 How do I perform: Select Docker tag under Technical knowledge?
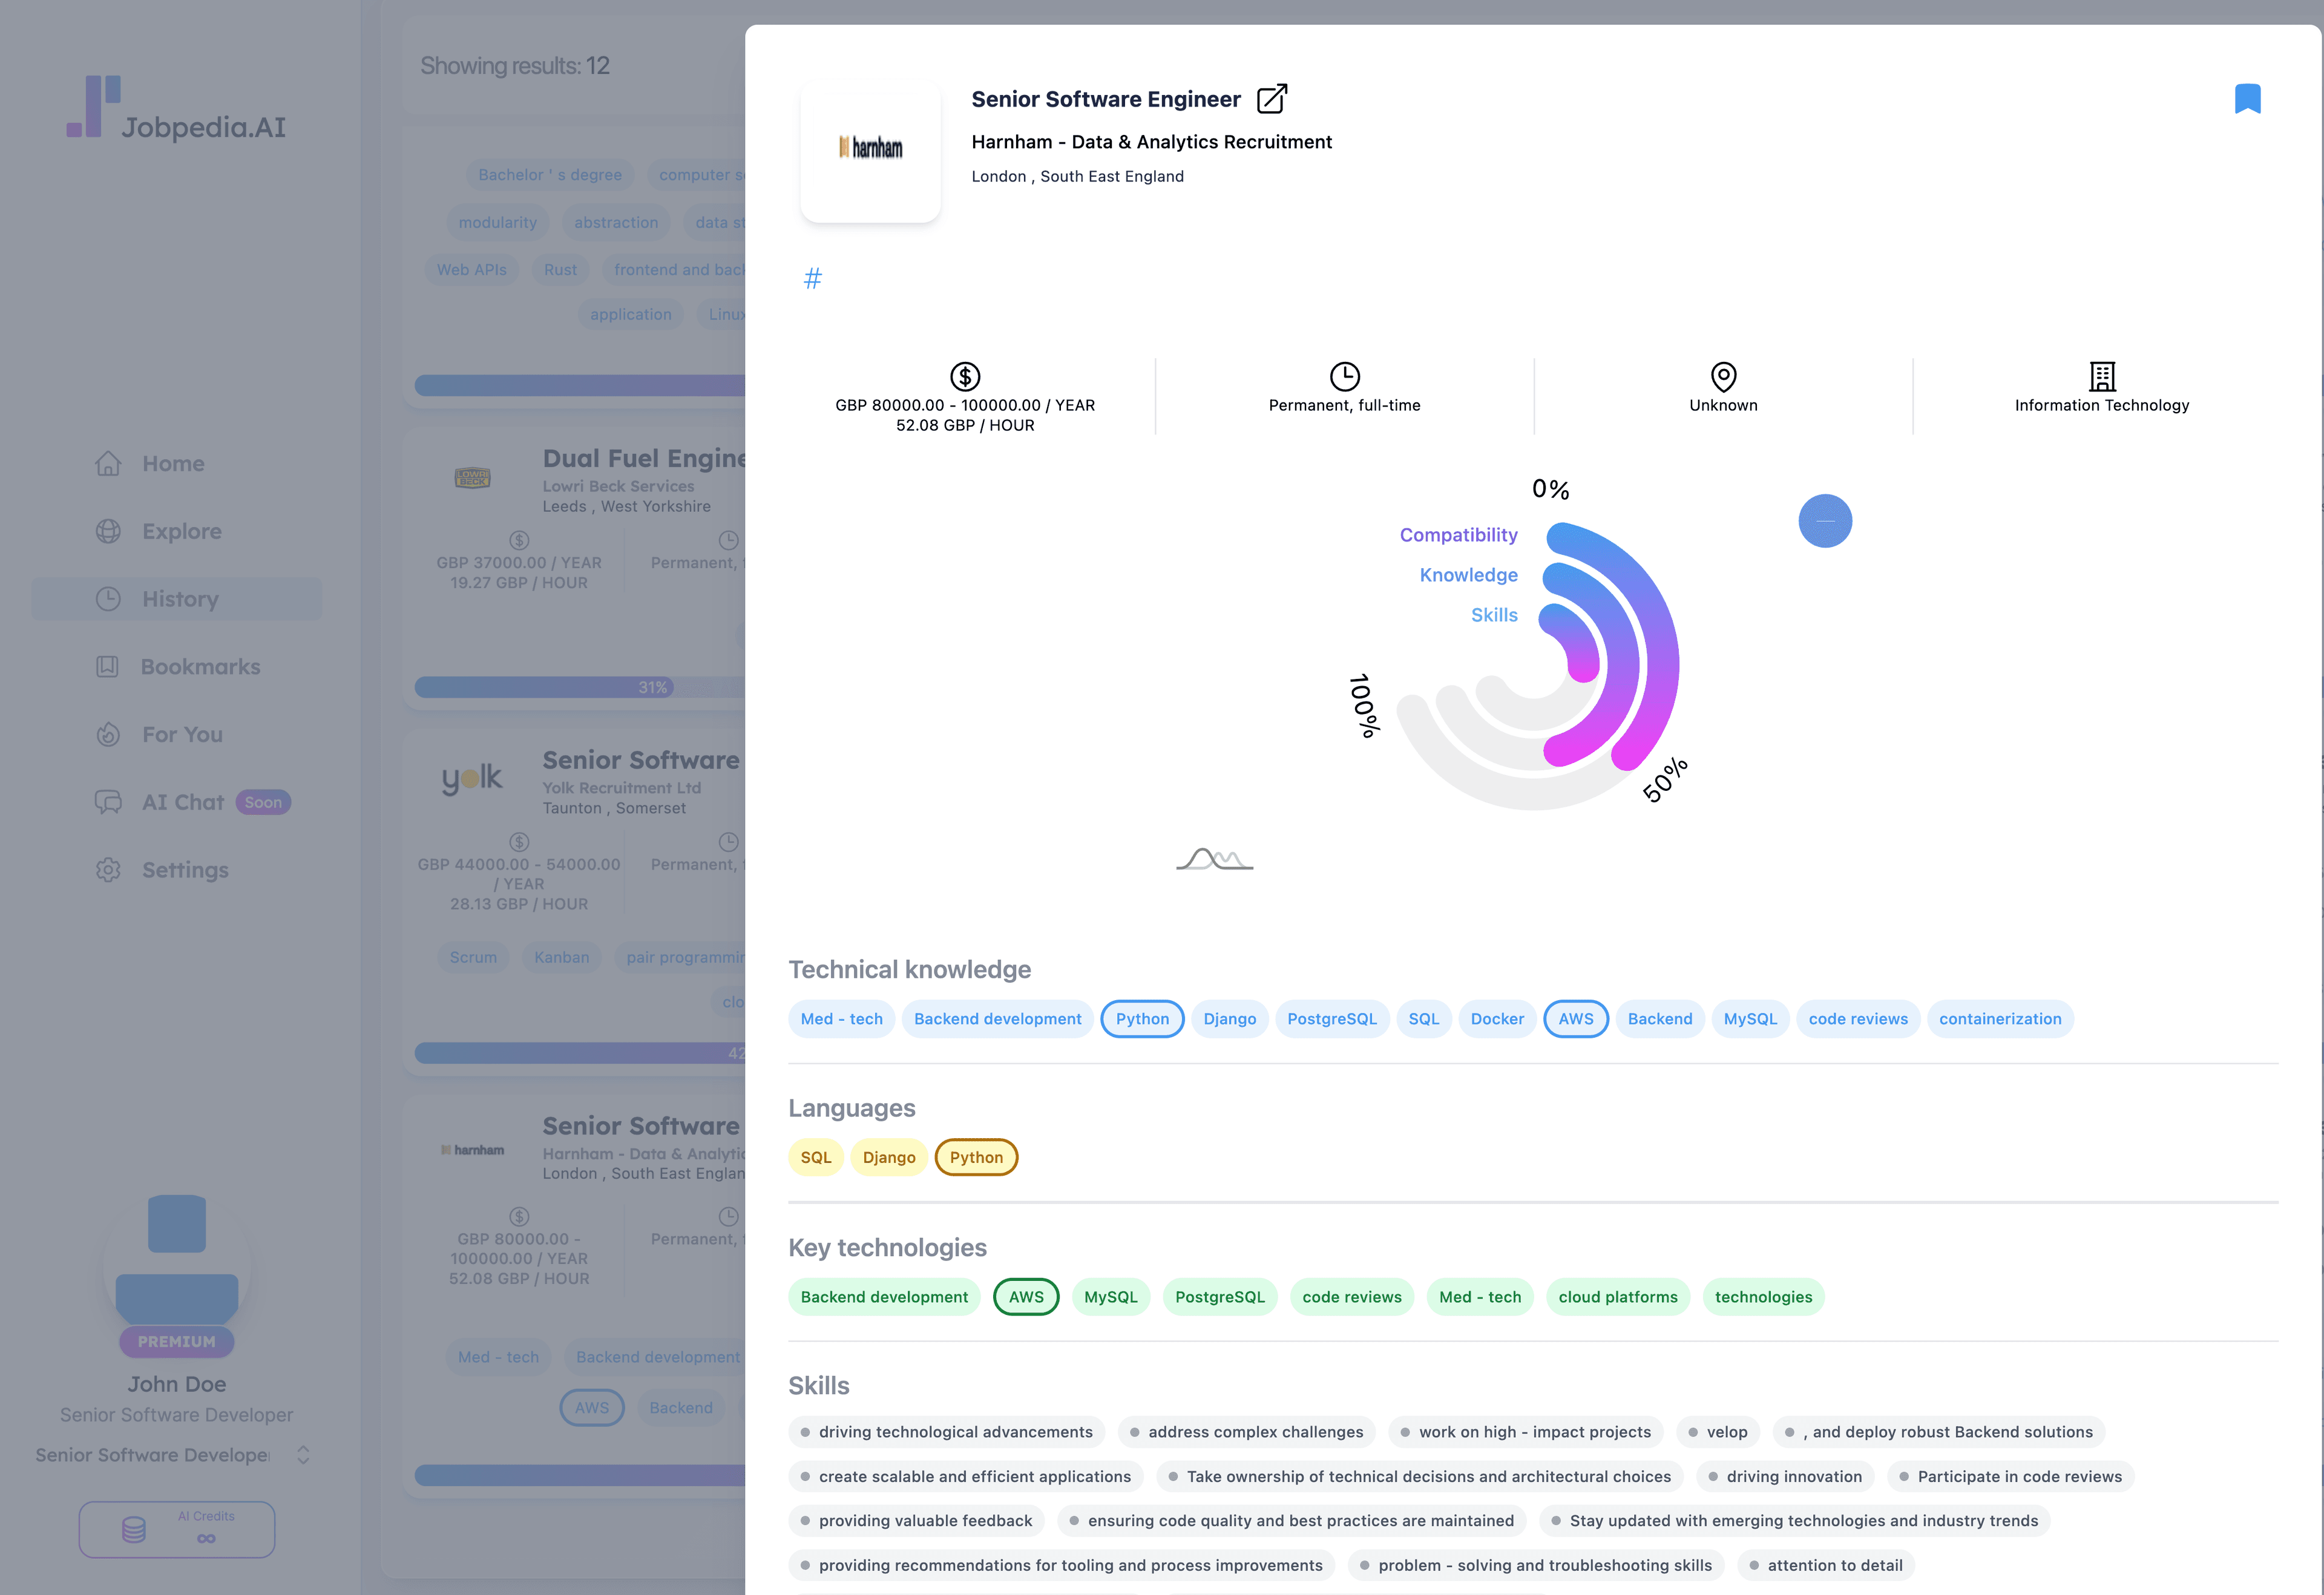coord(1497,1019)
